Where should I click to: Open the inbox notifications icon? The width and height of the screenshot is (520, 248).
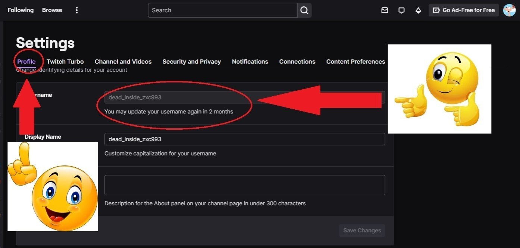click(x=385, y=10)
